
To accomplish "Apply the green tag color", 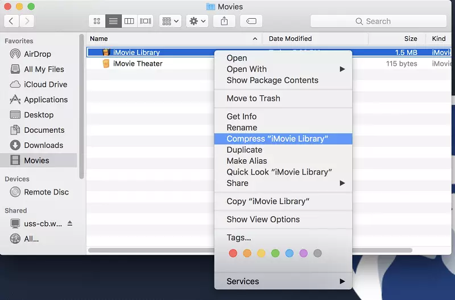I will (x=275, y=253).
